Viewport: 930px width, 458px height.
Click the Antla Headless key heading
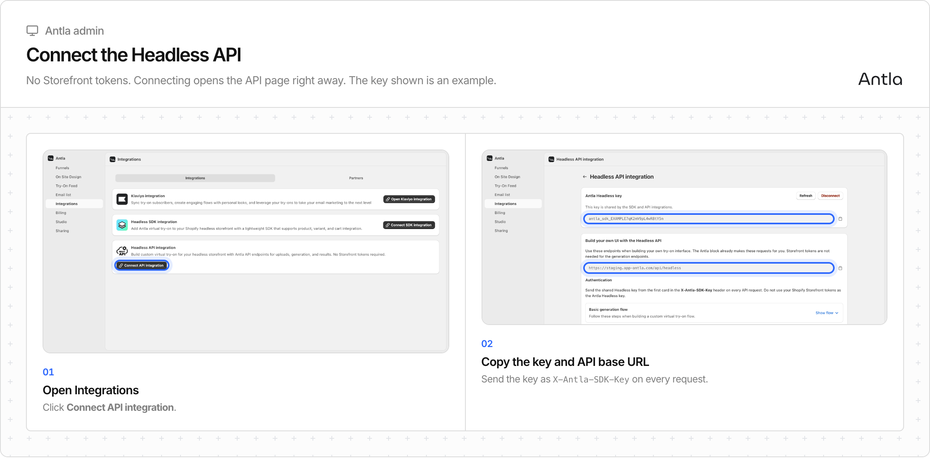pos(603,196)
